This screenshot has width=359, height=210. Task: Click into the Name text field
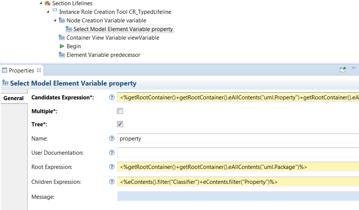(238, 139)
